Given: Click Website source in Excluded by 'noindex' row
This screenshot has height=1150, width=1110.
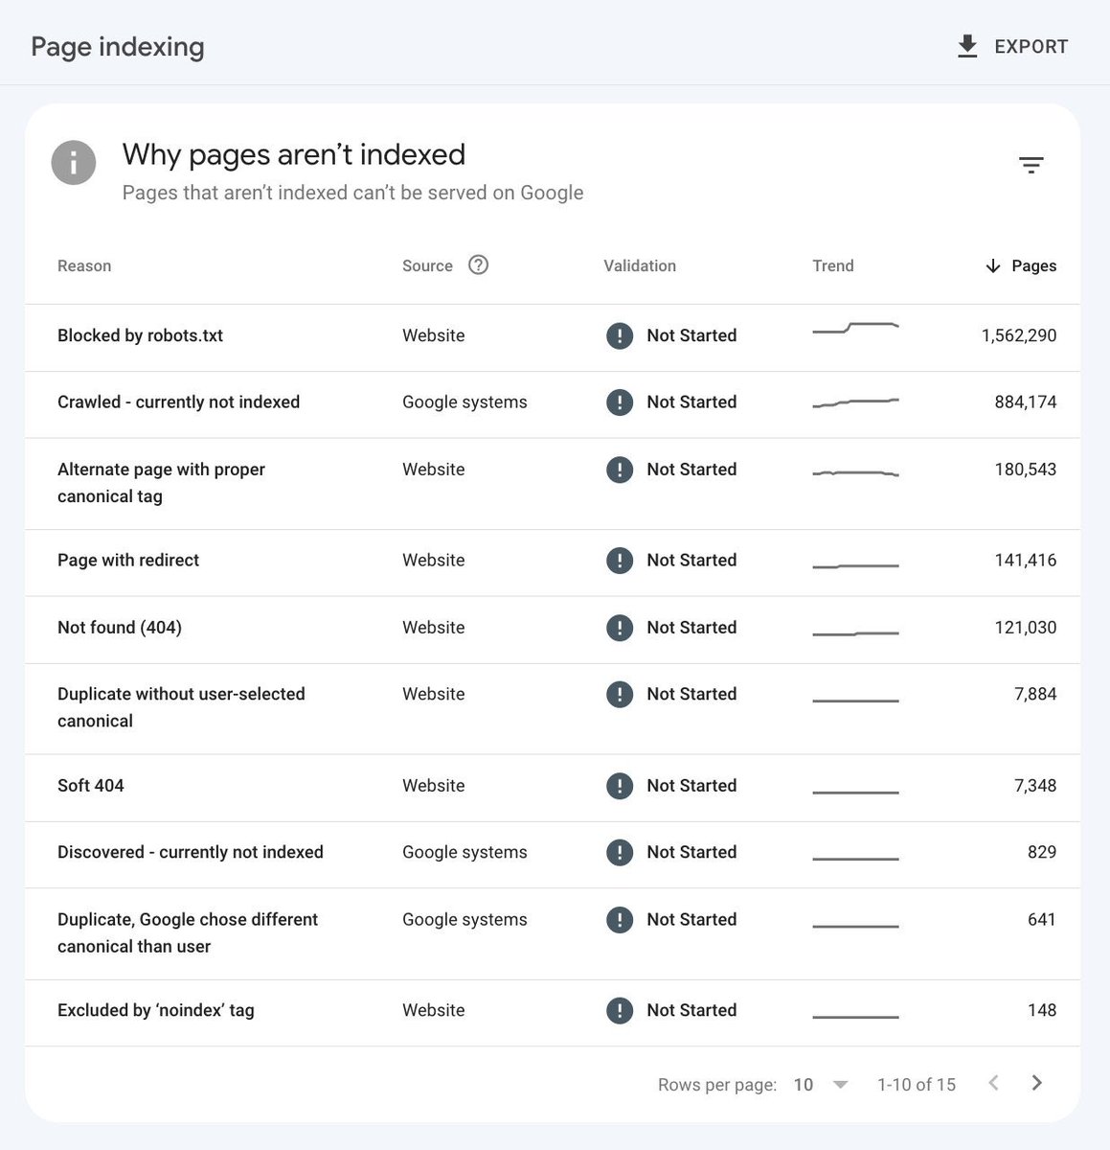Looking at the screenshot, I should pos(434,1010).
